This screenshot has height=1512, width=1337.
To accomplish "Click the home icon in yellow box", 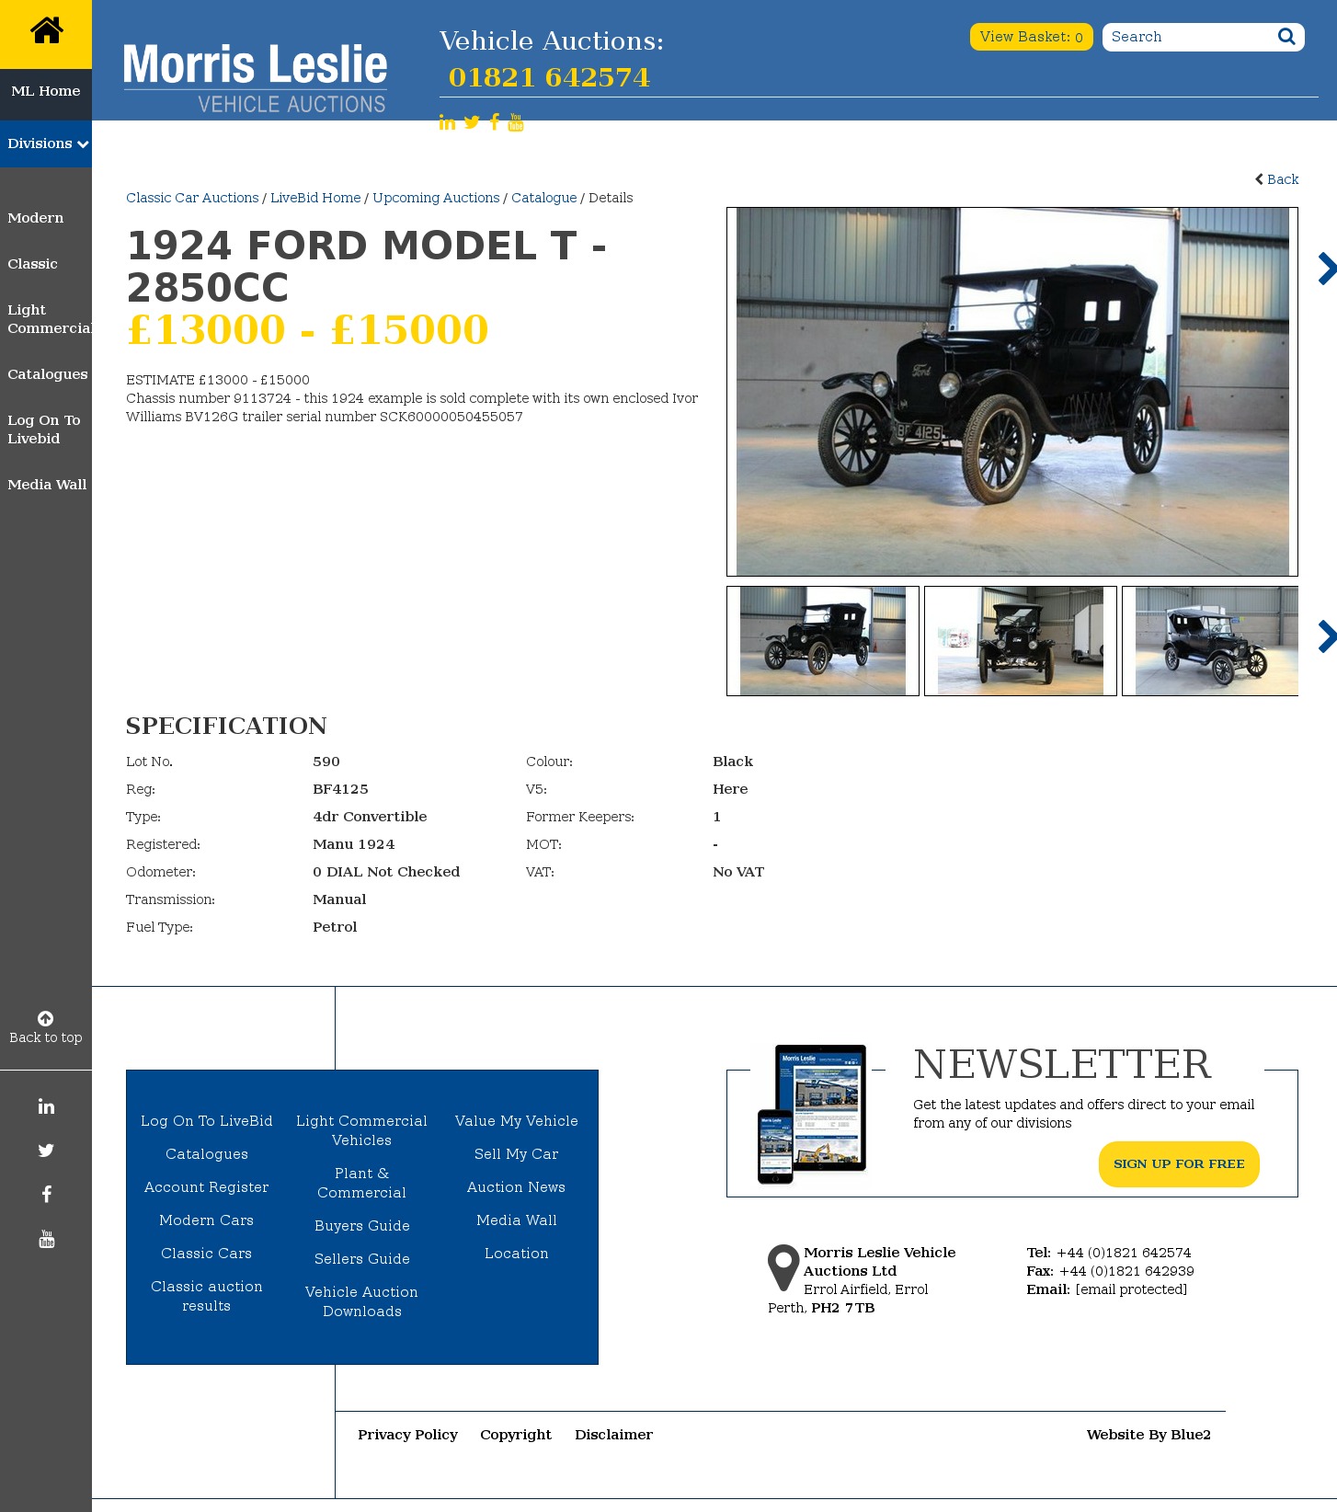I will (46, 31).
